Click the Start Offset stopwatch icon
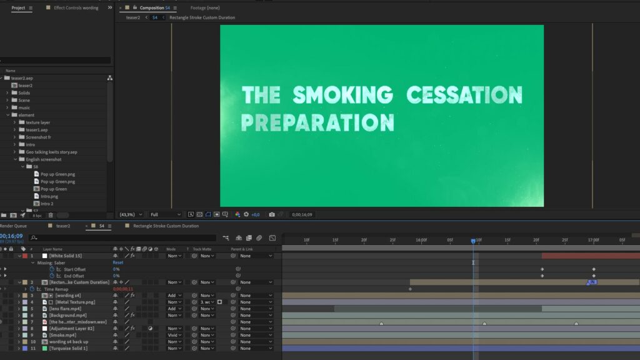This screenshot has height=360, width=640. point(52,269)
